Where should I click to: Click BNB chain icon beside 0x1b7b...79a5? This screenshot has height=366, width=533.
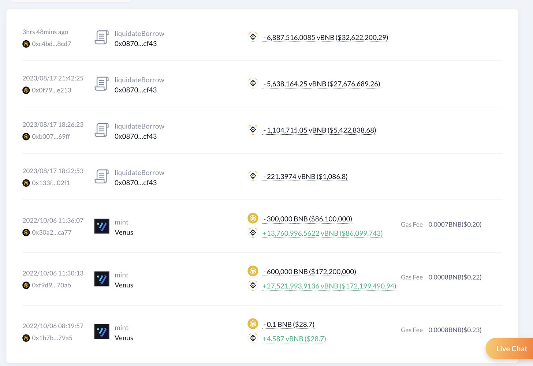(26, 338)
